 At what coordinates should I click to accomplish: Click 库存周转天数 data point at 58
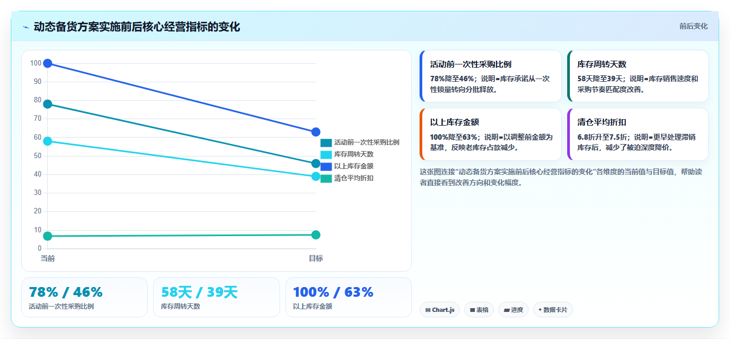tap(48, 141)
